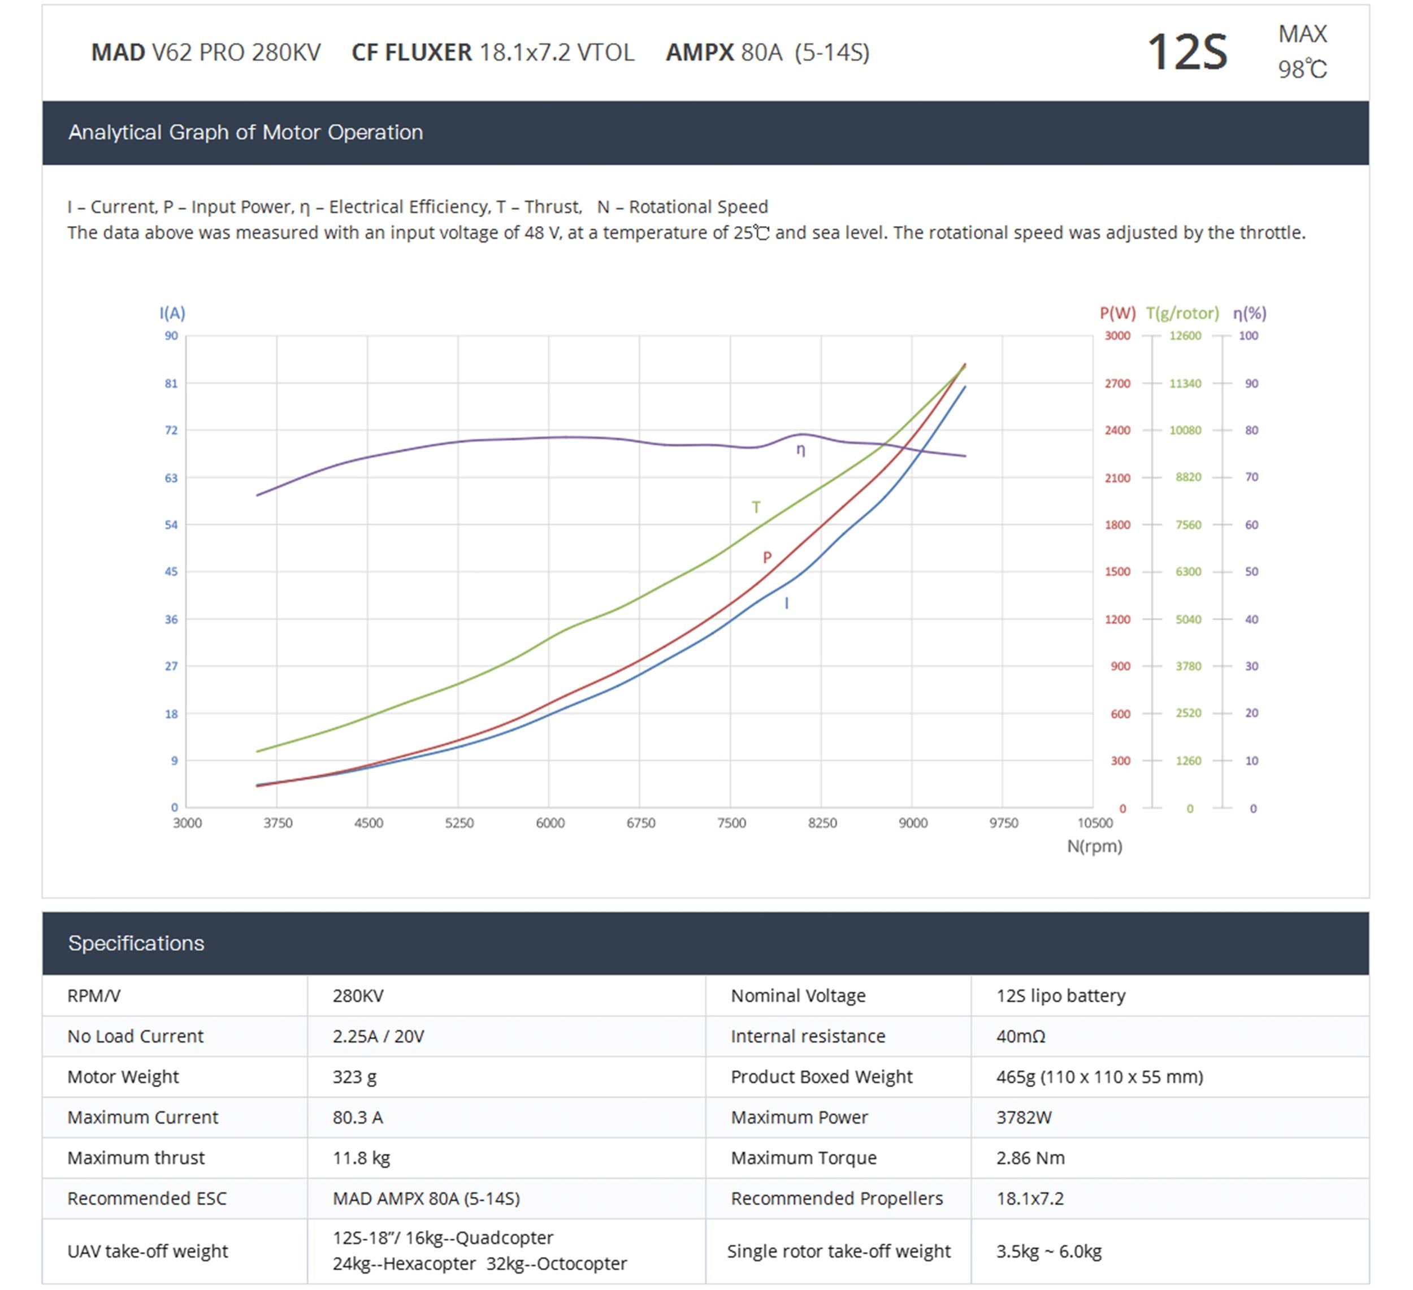Viewport: 1413px width, 1290px height.
Task: Click the N(rpm) axis label
Action: point(1094,846)
